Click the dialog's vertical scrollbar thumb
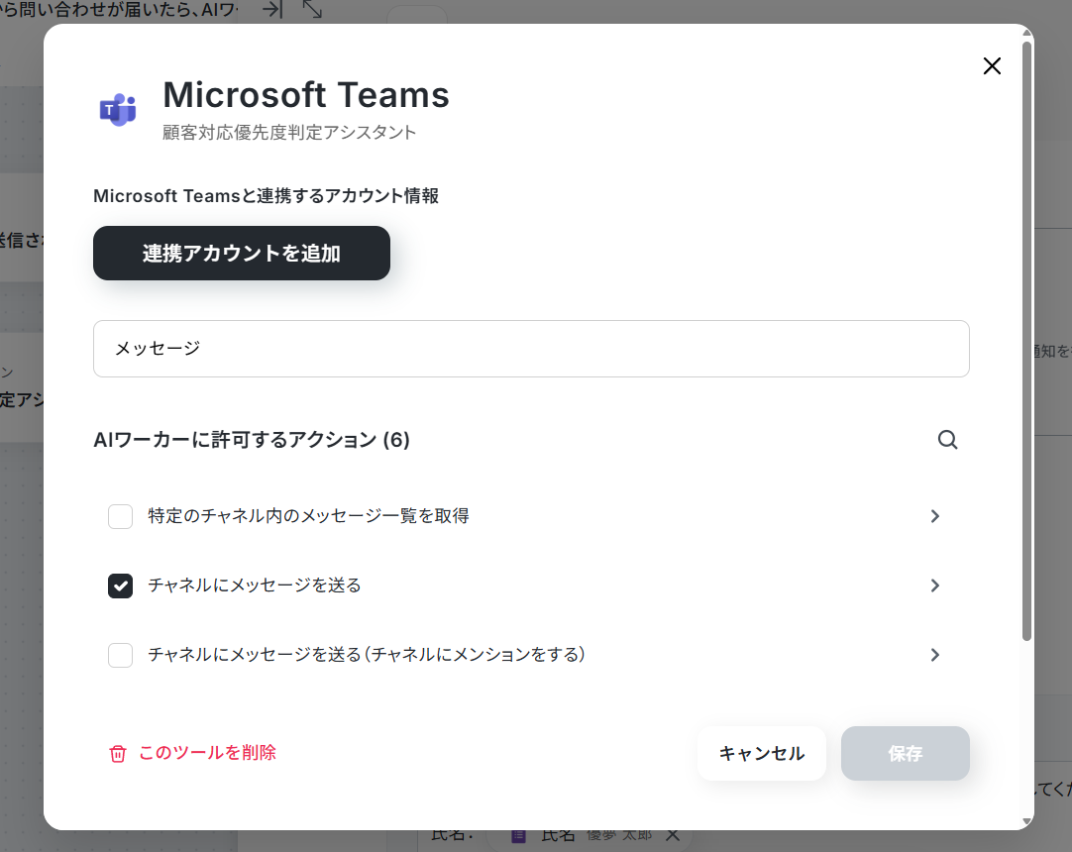1072x852 pixels. (1026, 341)
